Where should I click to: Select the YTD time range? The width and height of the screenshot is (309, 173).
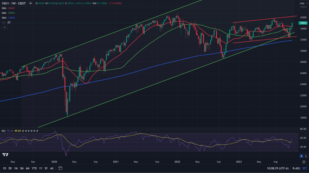point(35,168)
